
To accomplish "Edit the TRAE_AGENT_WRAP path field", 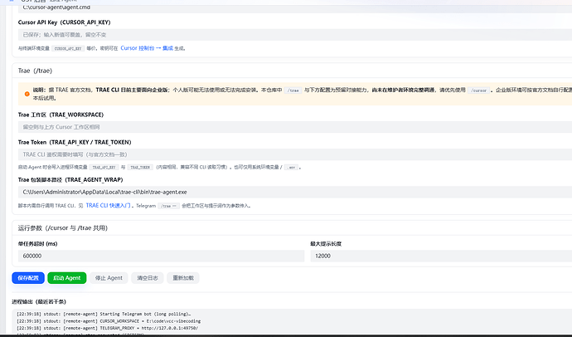I will click(x=295, y=192).
